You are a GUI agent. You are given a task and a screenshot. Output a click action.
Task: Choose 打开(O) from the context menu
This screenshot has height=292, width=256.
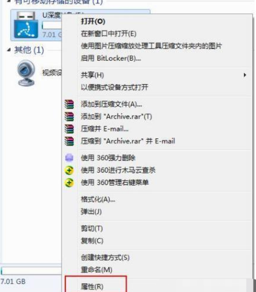[93, 22]
